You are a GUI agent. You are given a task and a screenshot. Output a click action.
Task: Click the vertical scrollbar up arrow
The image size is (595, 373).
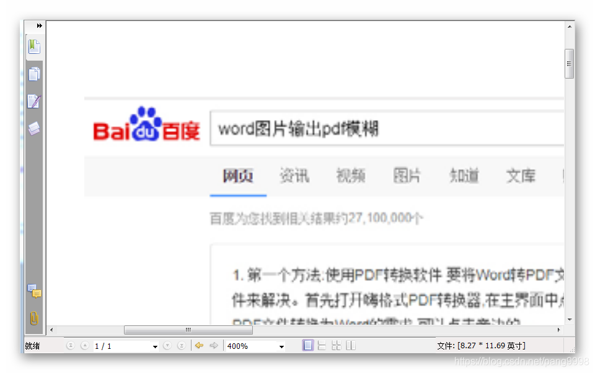pos(570,27)
